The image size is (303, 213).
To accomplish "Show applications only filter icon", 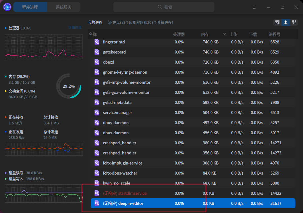I will point(277,22).
